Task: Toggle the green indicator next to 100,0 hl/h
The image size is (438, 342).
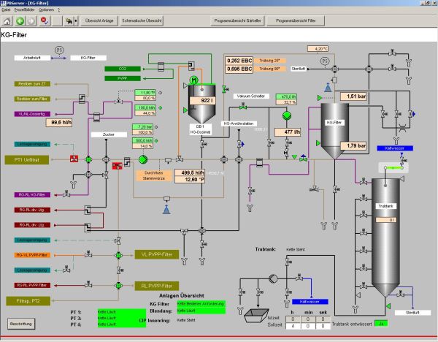Action: 158,108
